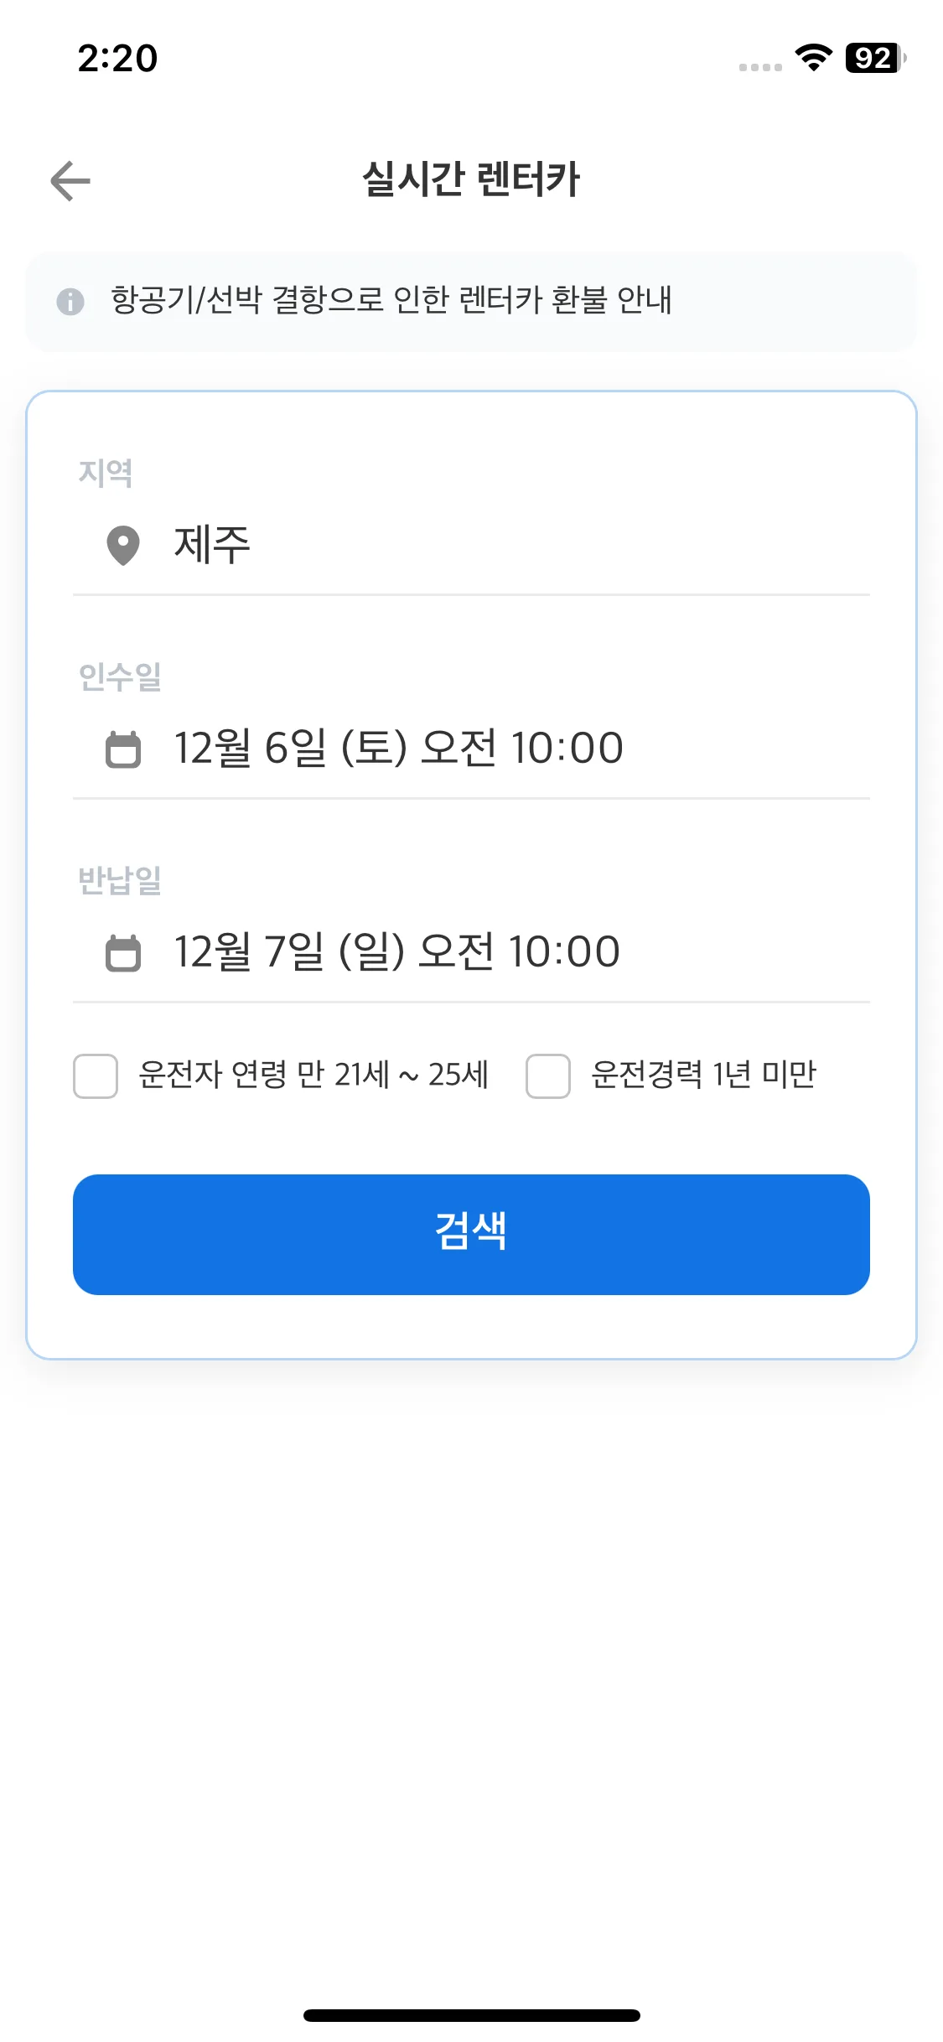The image size is (943, 2042).
Task: Tap the 운전자 연령 만 21세 ~ 25세 label
Action: click(313, 1075)
